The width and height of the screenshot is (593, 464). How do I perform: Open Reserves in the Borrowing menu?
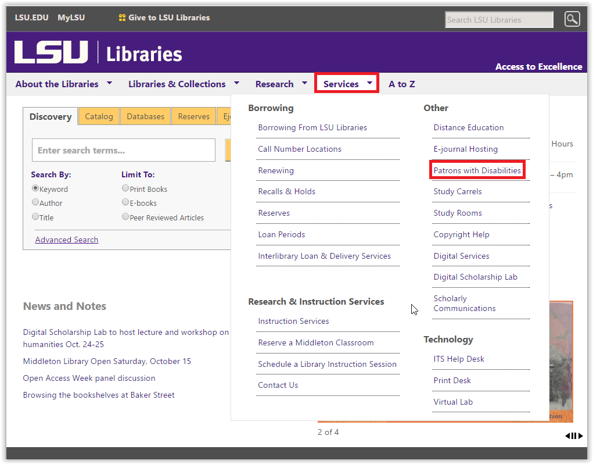pyautogui.click(x=274, y=213)
